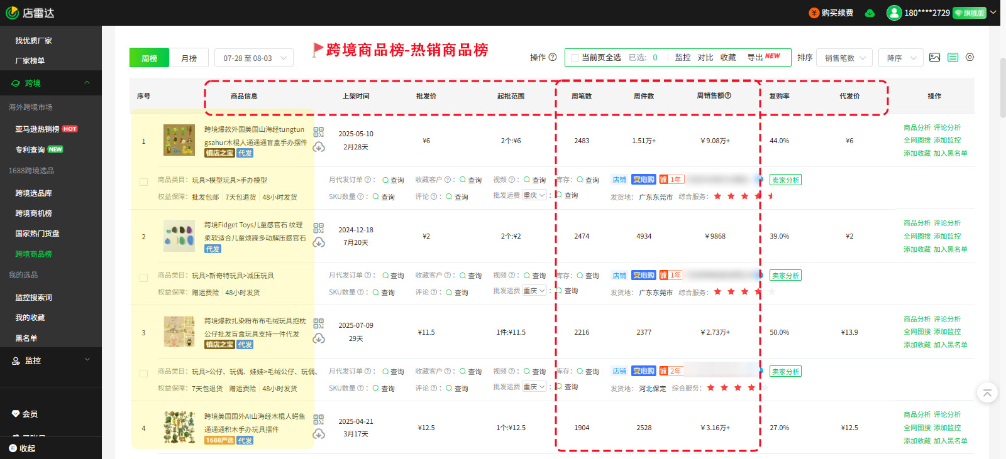Click the green cloud download icon in header

point(870,13)
